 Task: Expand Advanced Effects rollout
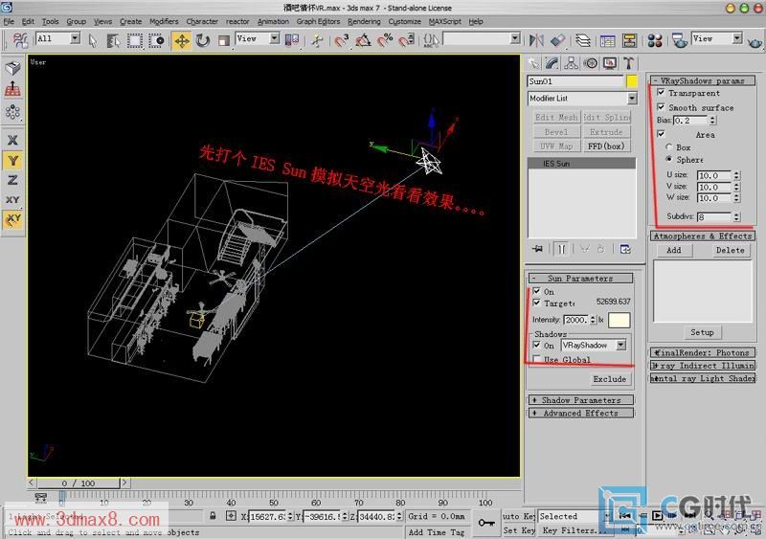tap(581, 413)
